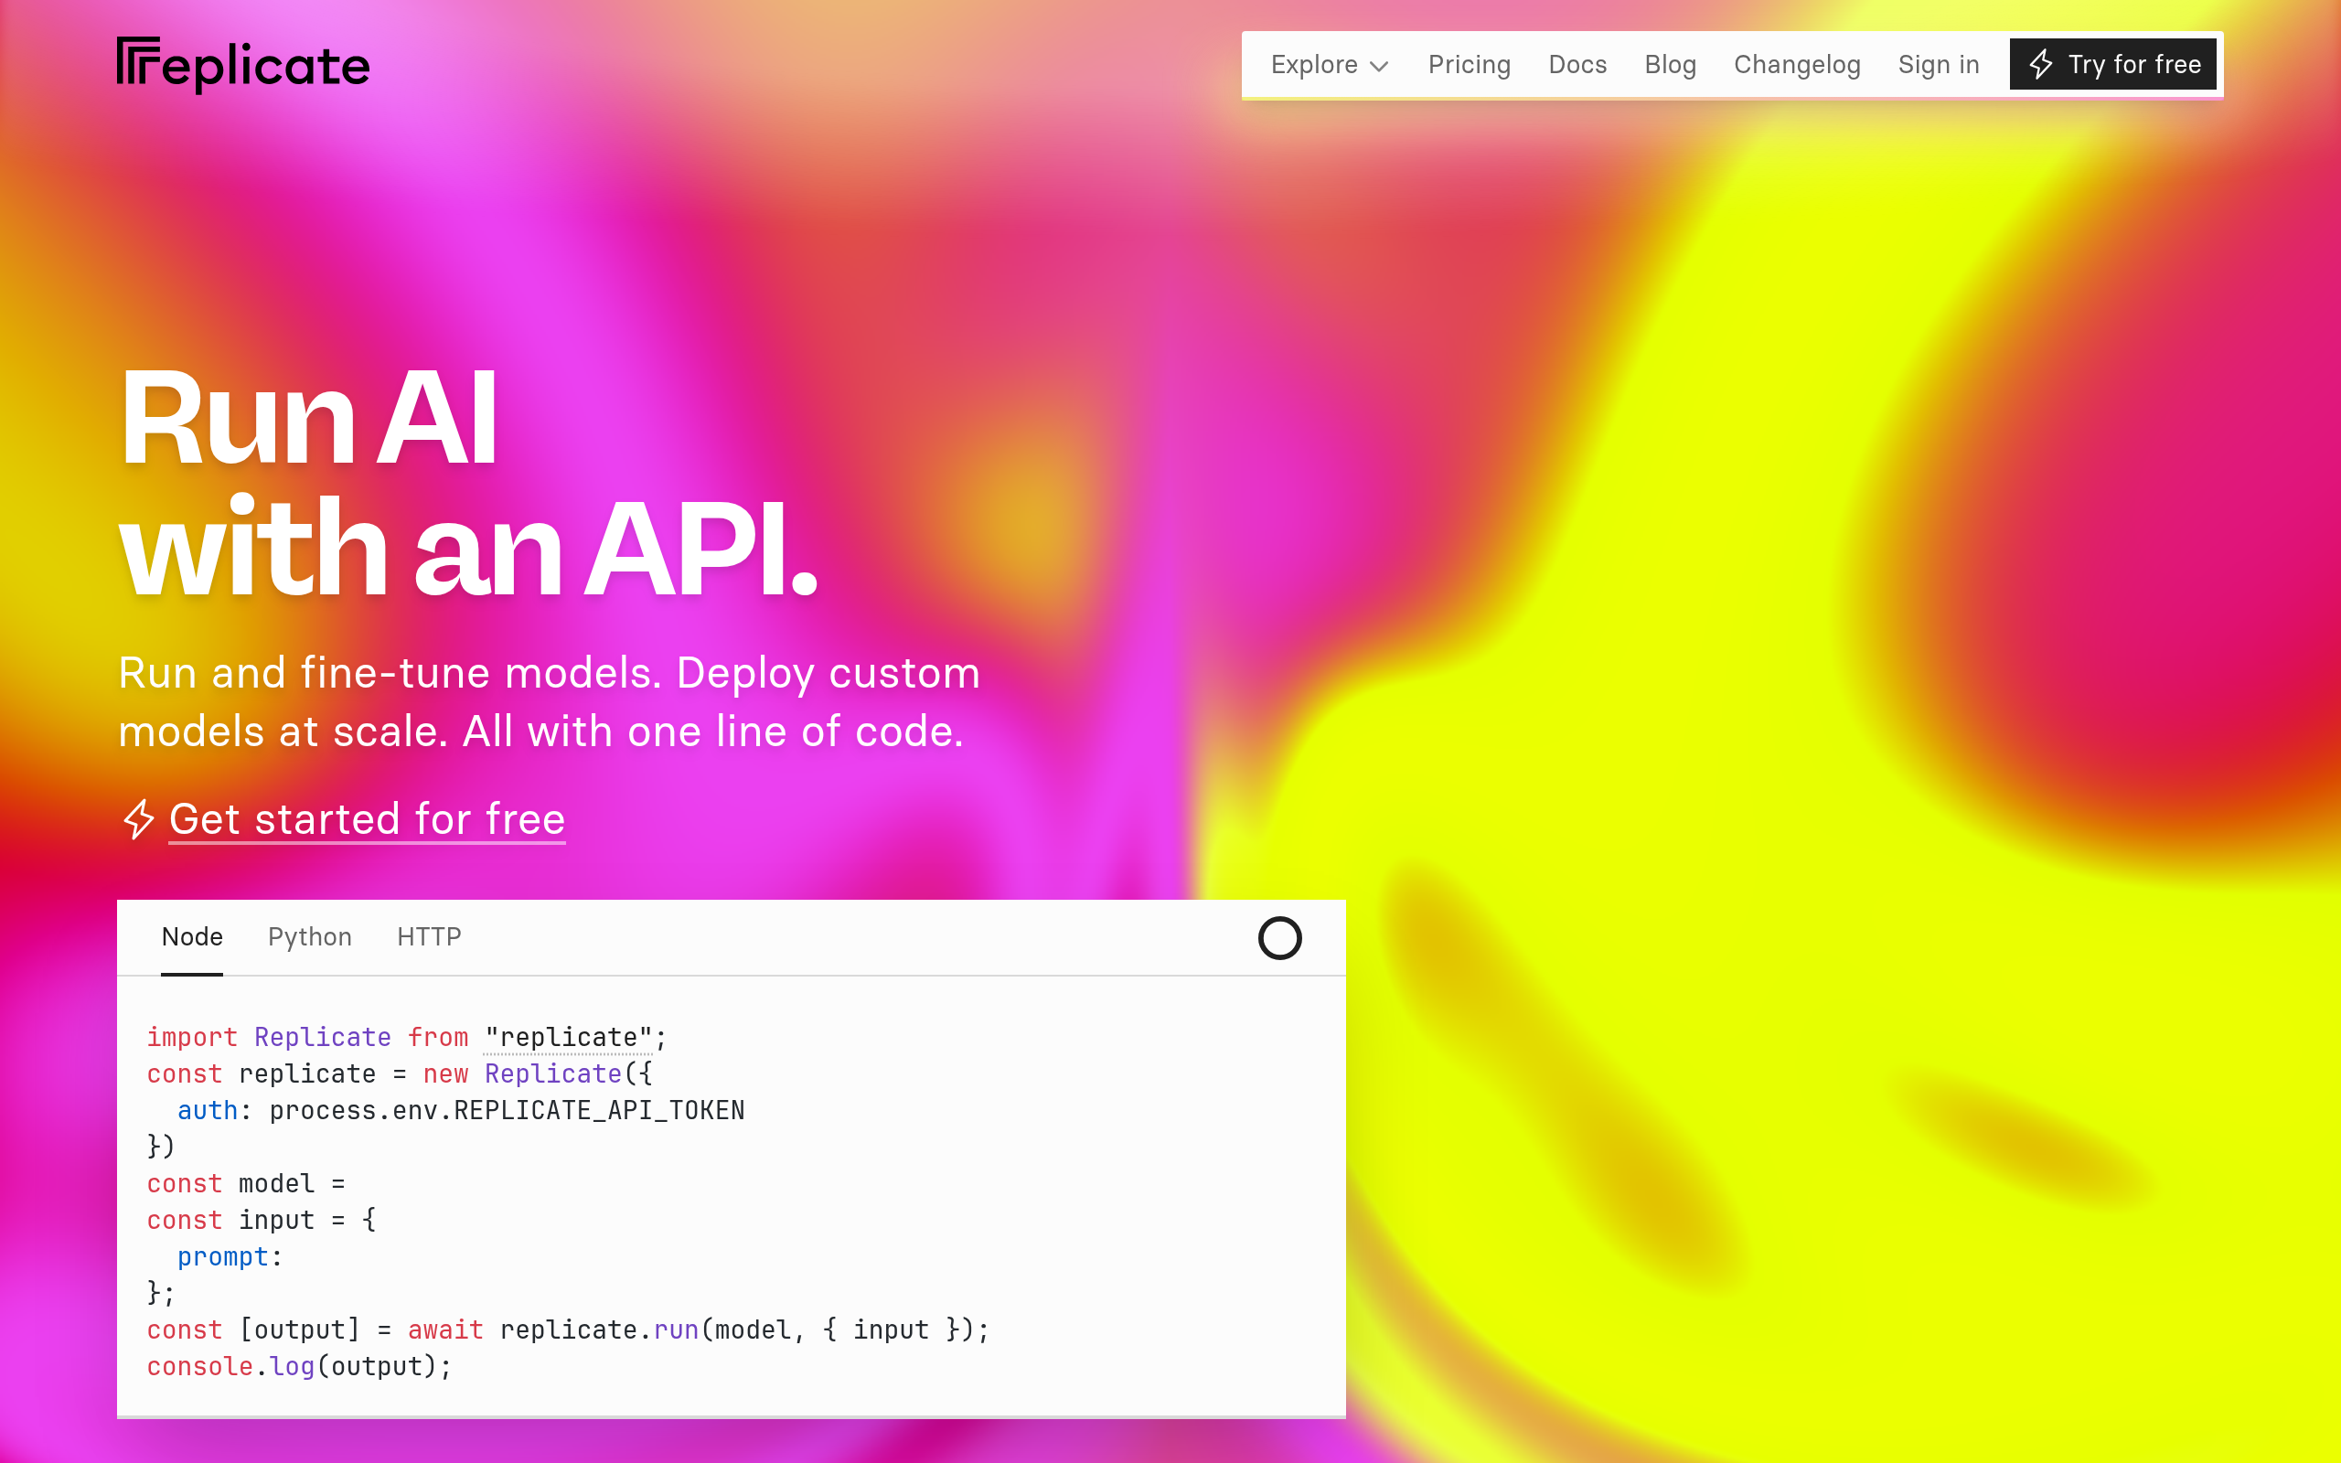View the Changelog page
2341x1463 pixels.
click(x=1796, y=65)
